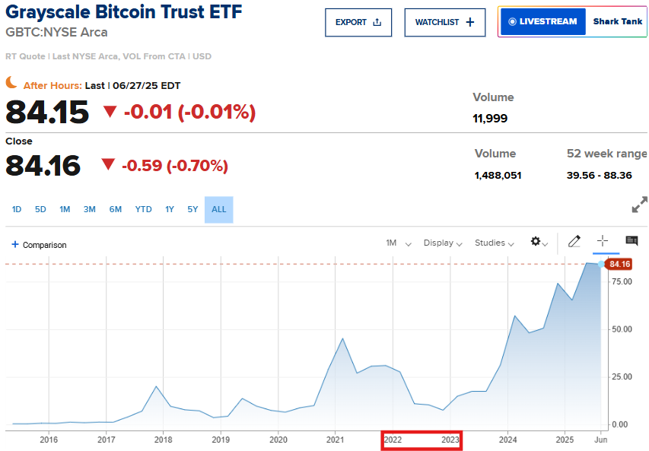Expand the Studies dropdown
Image resolution: width=649 pixels, height=451 pixels.
[495, 243]
